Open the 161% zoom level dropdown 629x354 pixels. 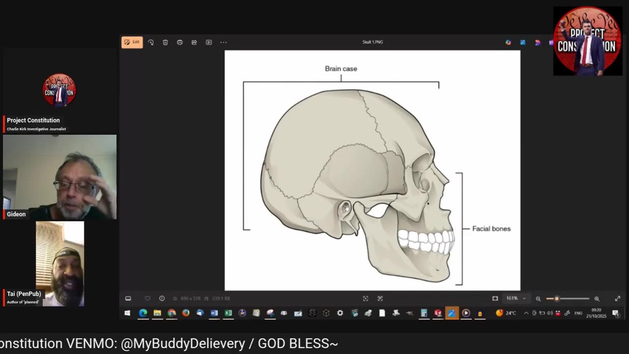(516, 298)
